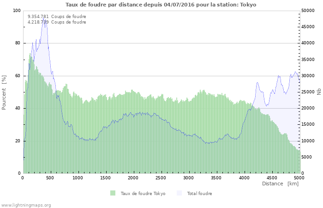
Task: Click the 50000 tick on the right axis
Action: click(x=307, y=11)
